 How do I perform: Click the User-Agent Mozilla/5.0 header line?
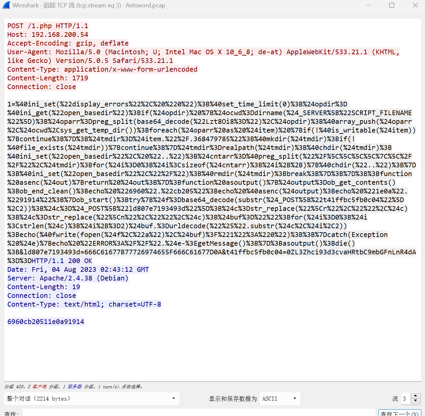pyautogui.click(x=203, y=56)
